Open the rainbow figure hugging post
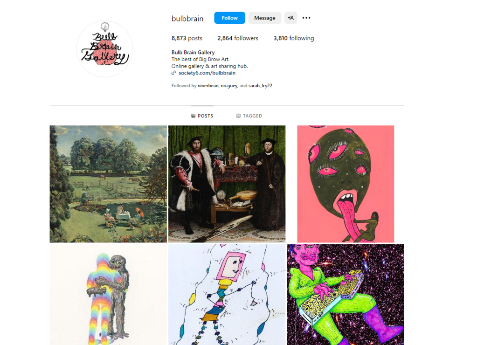Screen dimensions: 477x345 [108, 295]
